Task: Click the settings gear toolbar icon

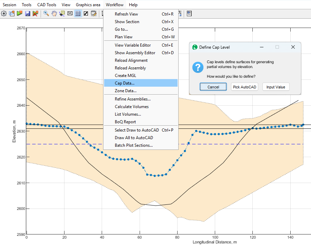Action: pyautogui.click(x=4, y=14)
